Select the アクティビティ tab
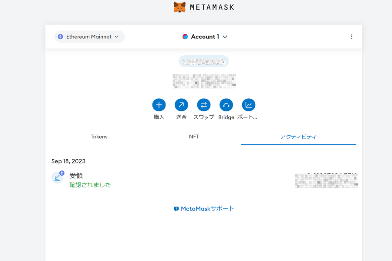Screen dimensions: 392x261 coord(298,137)
